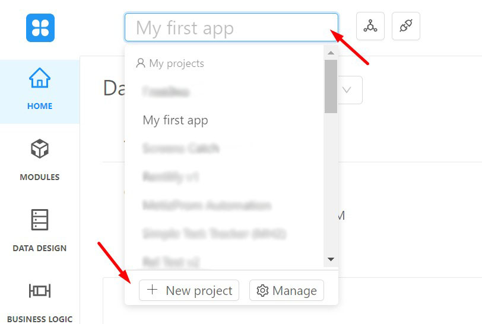Click the gear icon in Manage
The image size is (482, 324).
click(262, 290)
